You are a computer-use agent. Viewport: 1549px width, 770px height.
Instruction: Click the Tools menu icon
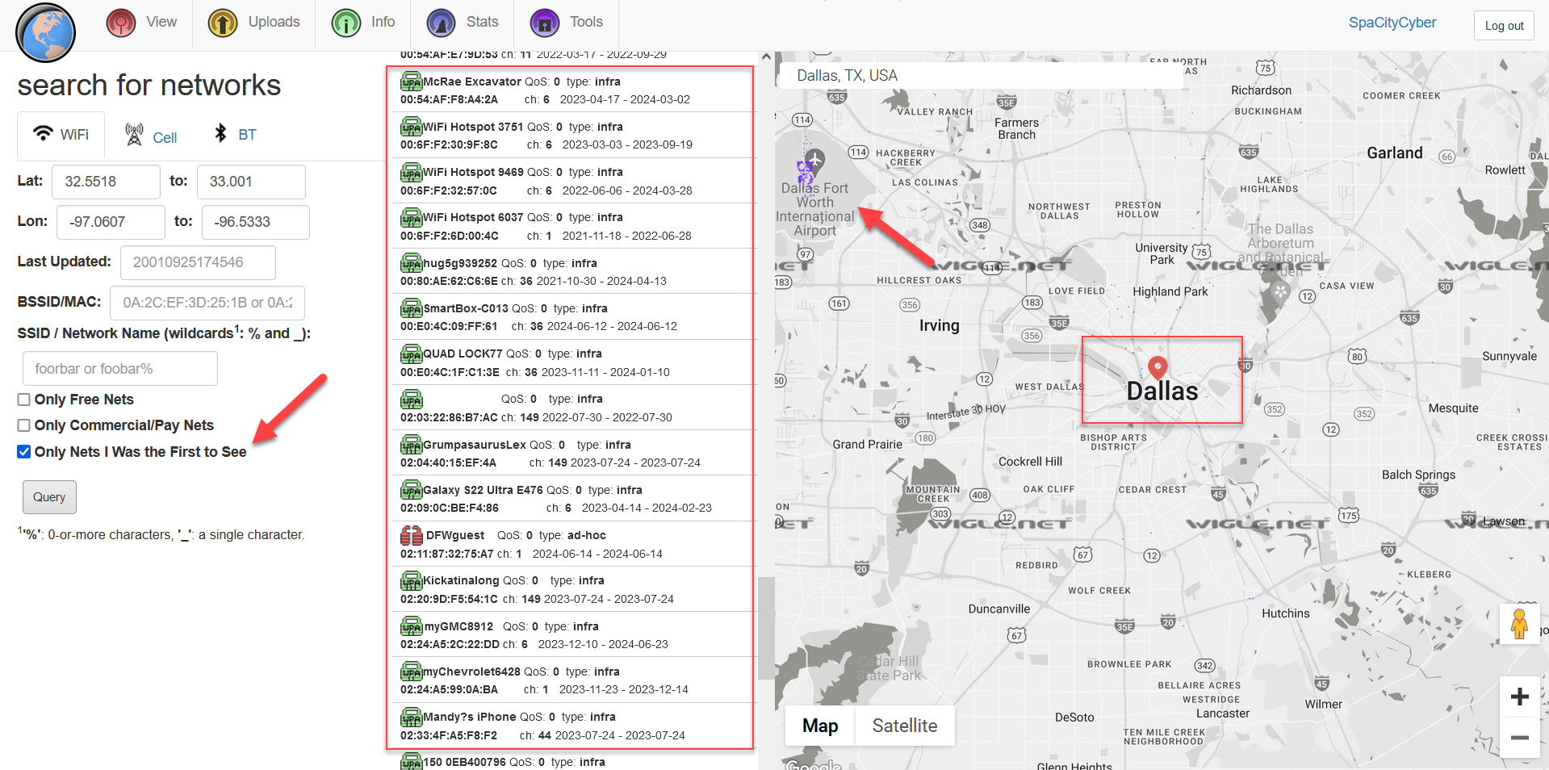(x=545, y=23)
